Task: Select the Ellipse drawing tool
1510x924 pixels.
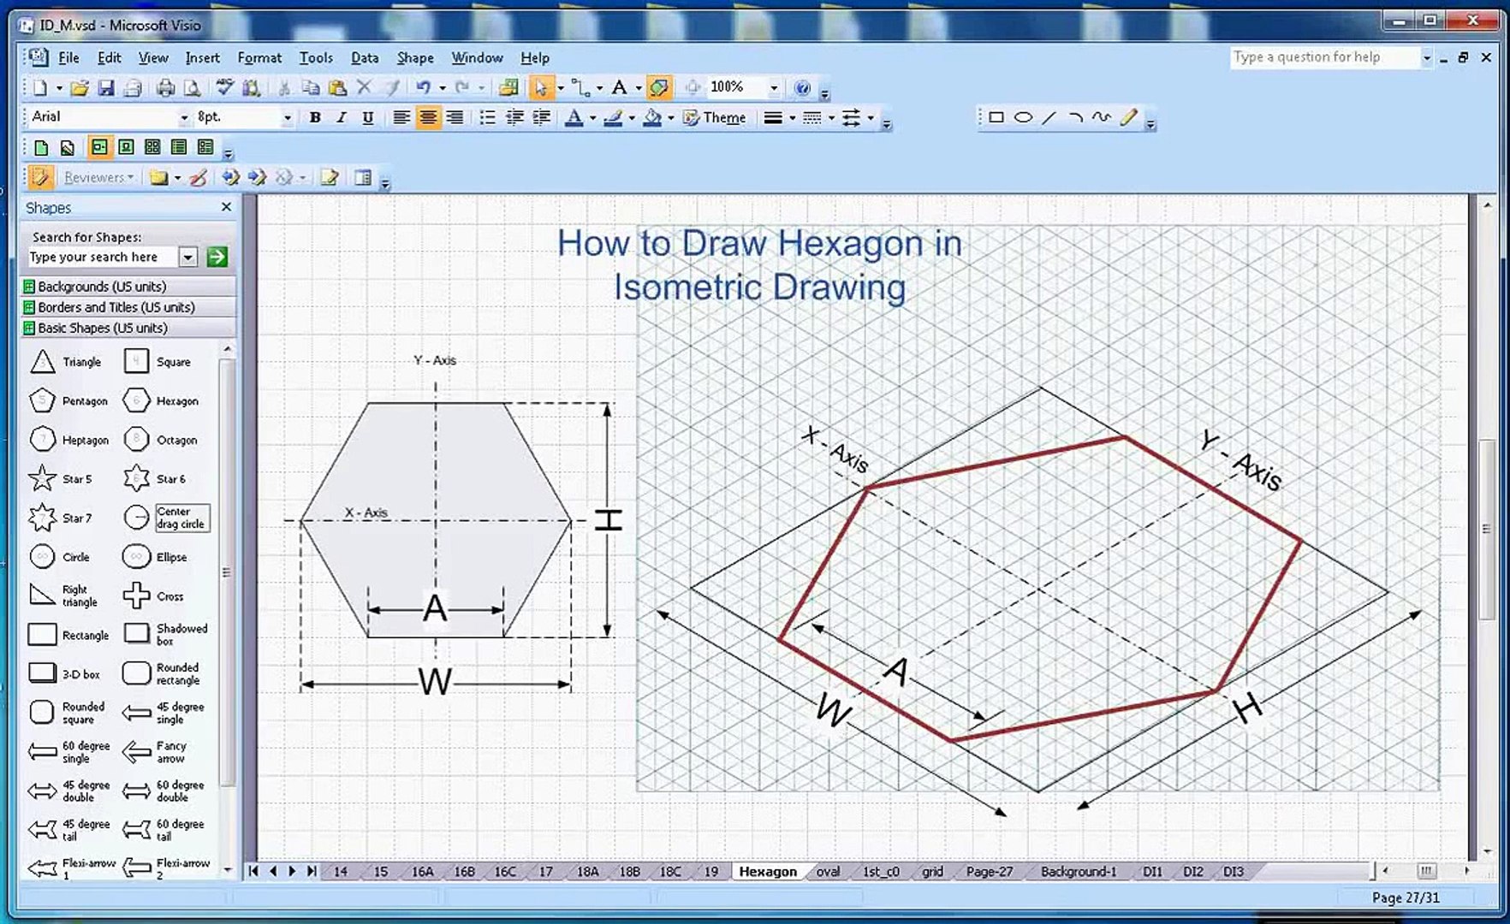Action: coord(1023,117)
